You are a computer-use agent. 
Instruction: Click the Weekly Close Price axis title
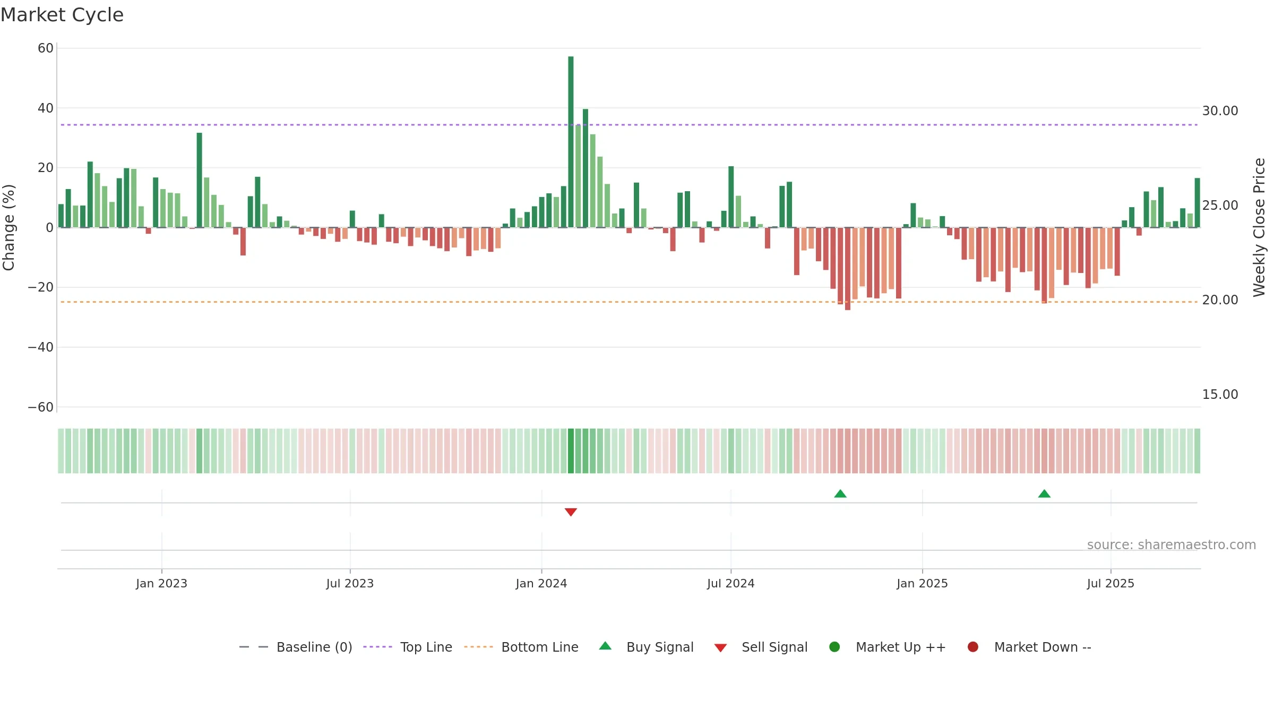click(x=1259, y=227)
